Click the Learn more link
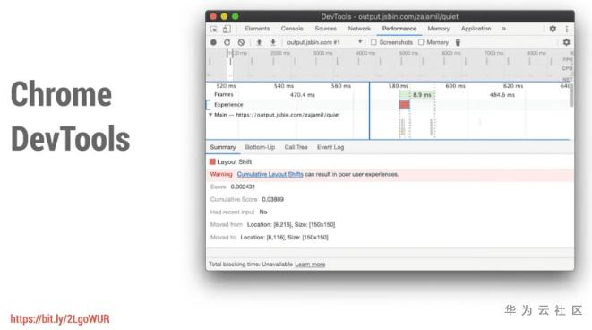592x330 pixels. pos(310,265)
